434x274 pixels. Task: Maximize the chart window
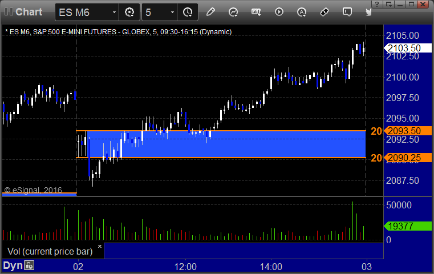coord(411,4)
